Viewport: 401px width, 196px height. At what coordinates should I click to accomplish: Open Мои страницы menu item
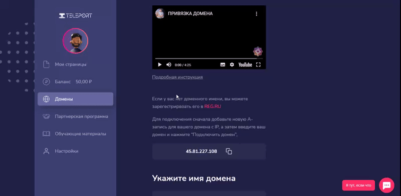pos(70,64)
